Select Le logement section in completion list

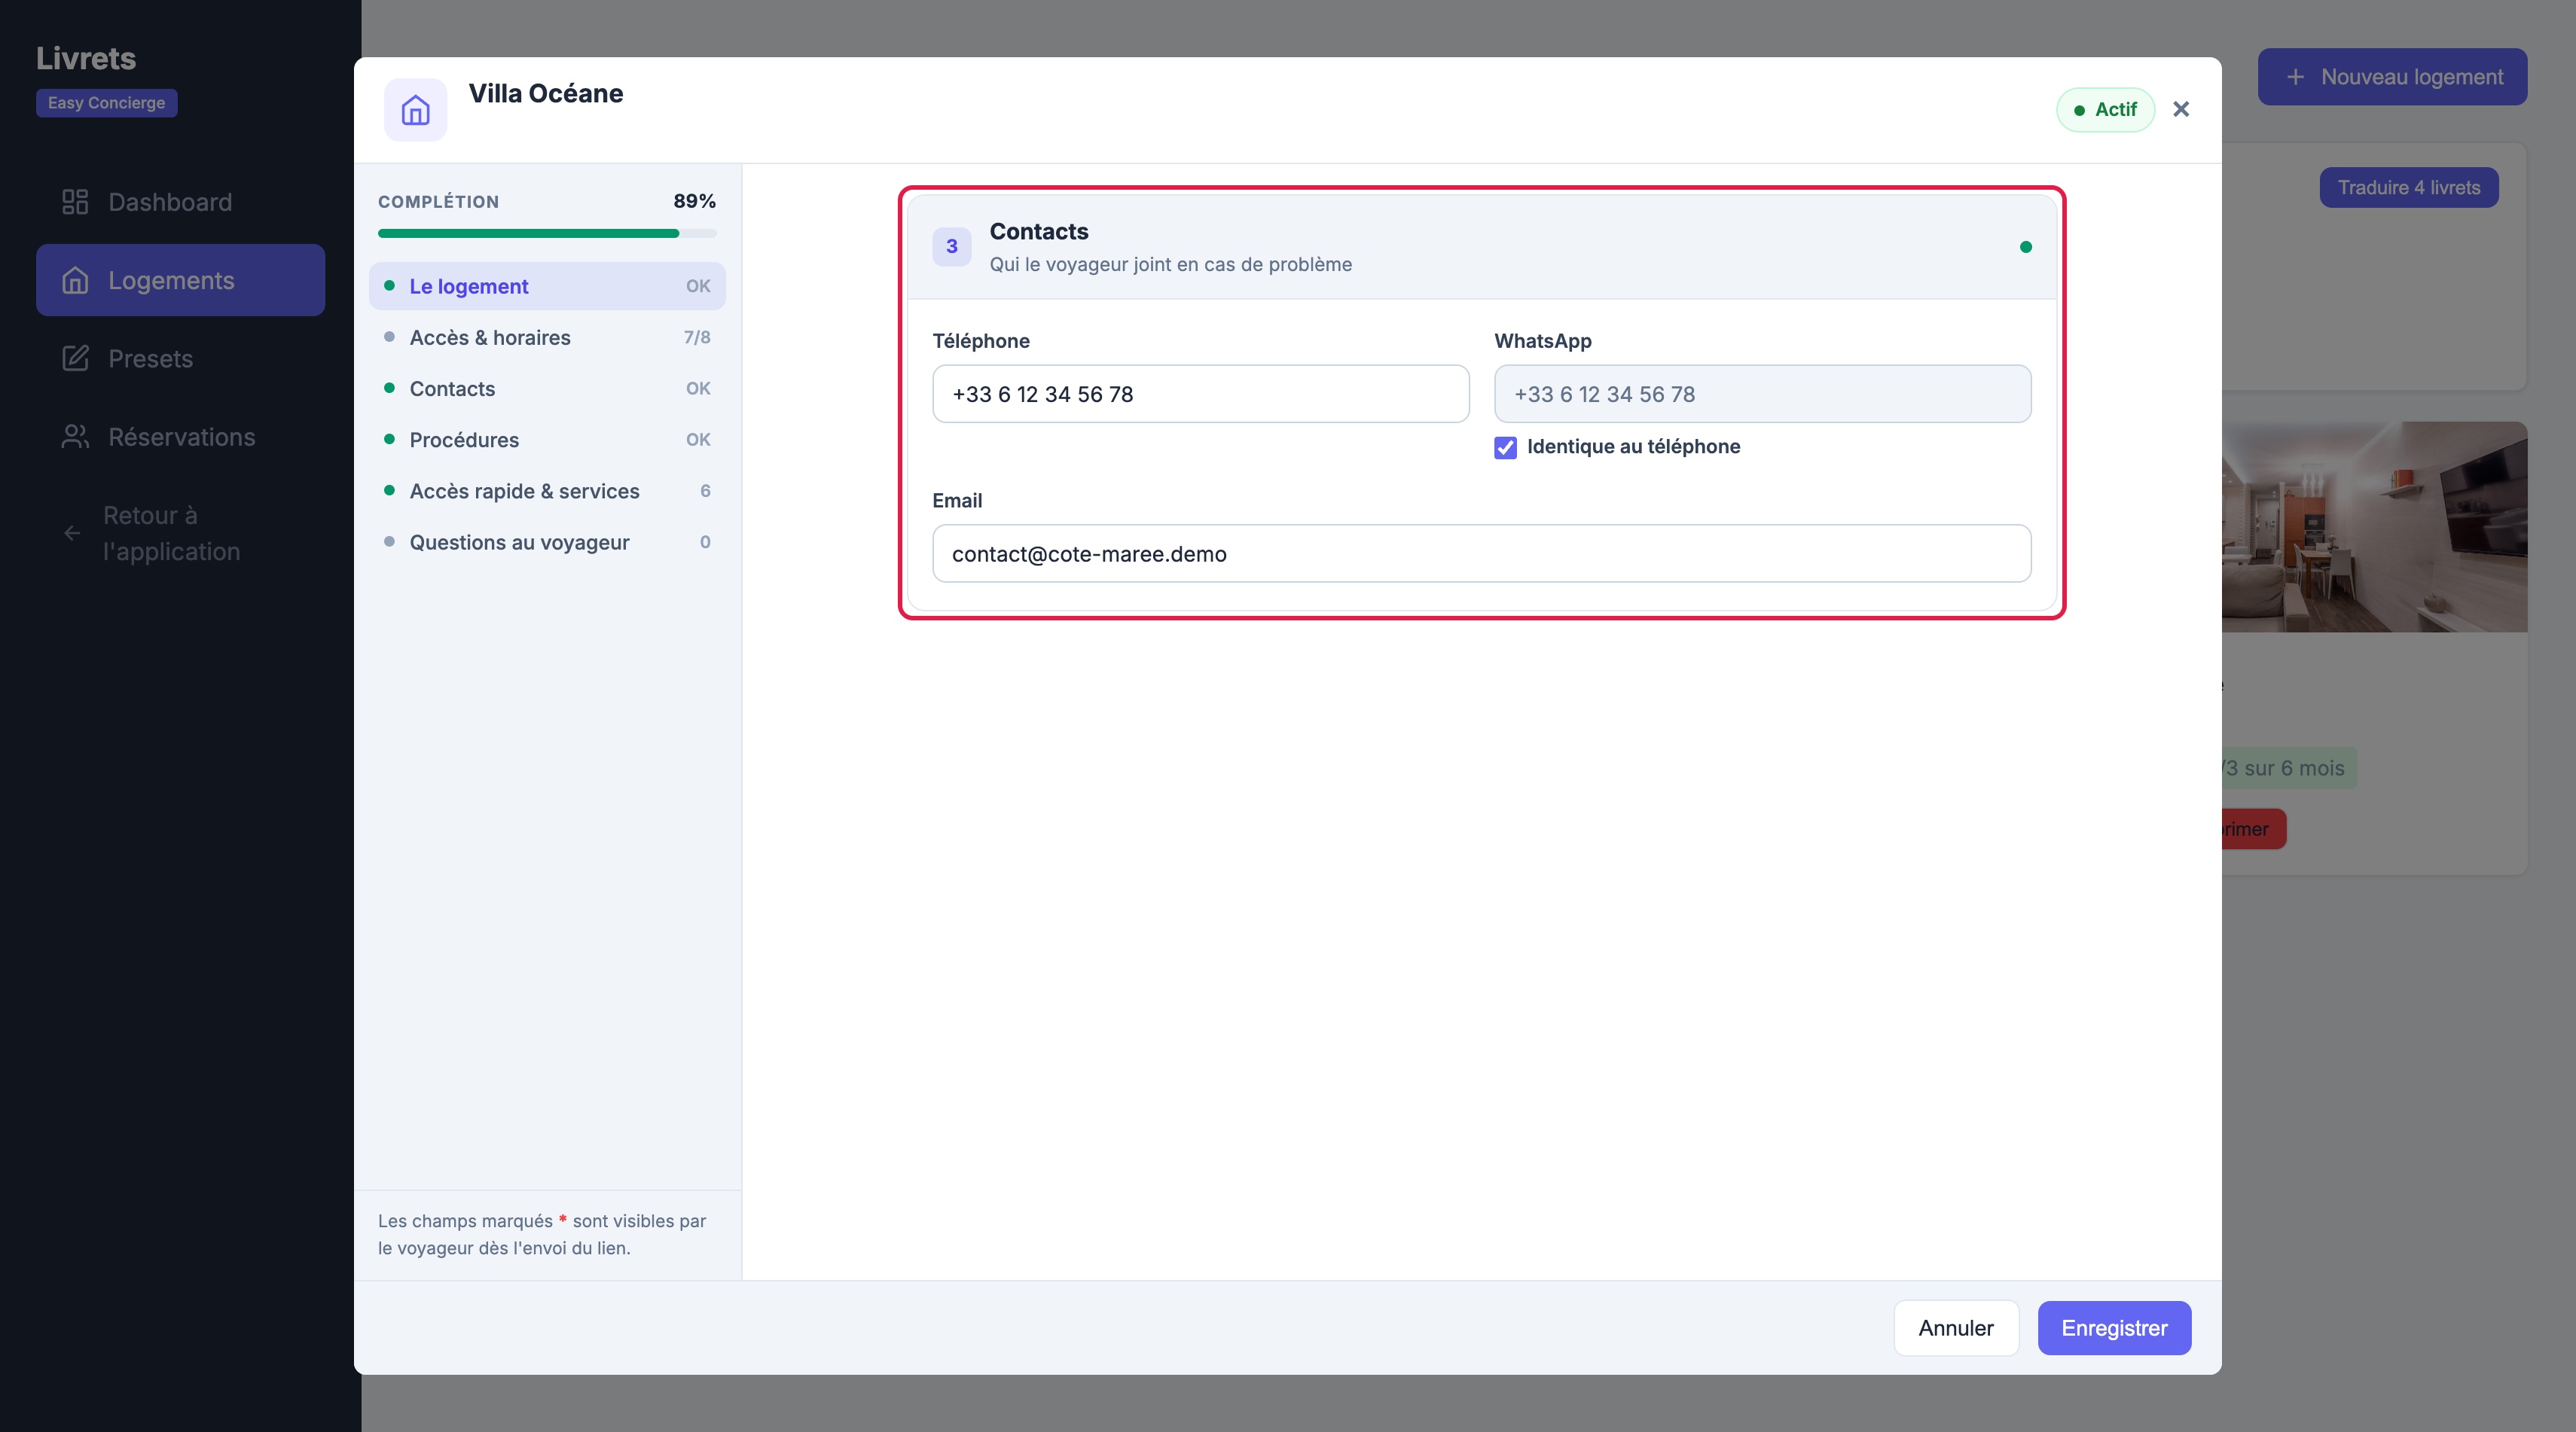coord(547,286)
